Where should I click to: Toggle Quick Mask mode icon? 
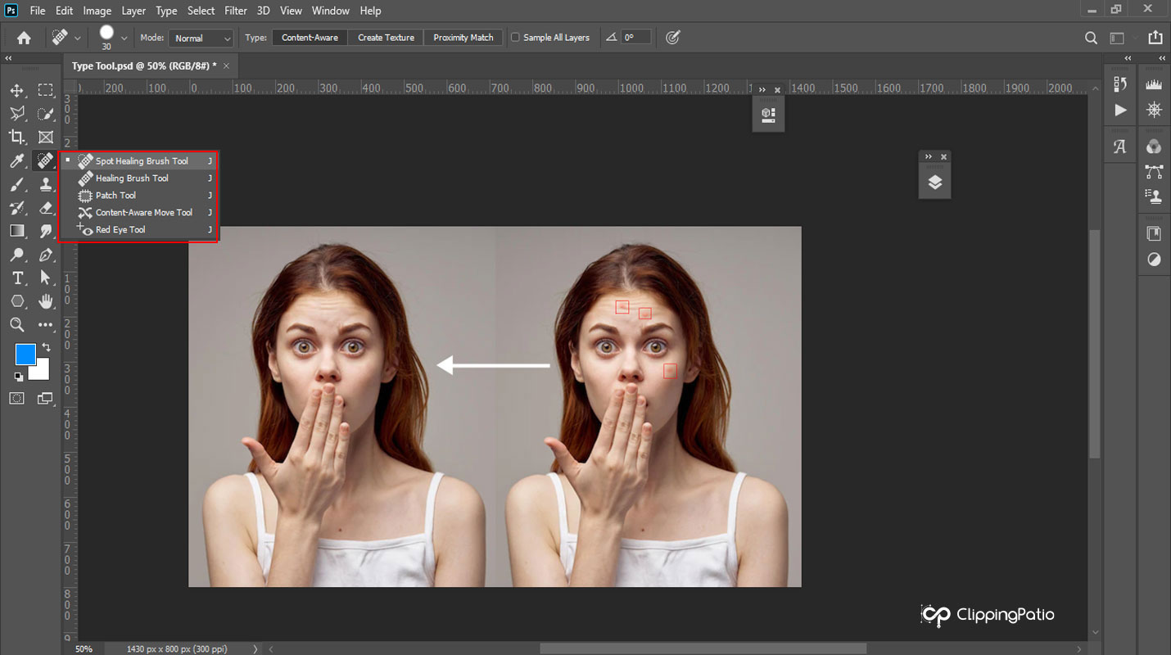17,398
